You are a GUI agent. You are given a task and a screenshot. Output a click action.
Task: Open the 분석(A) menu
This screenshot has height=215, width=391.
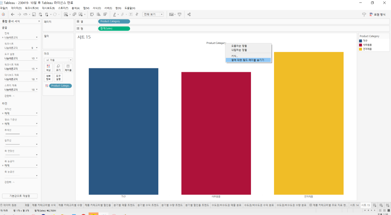click(76, 8)
